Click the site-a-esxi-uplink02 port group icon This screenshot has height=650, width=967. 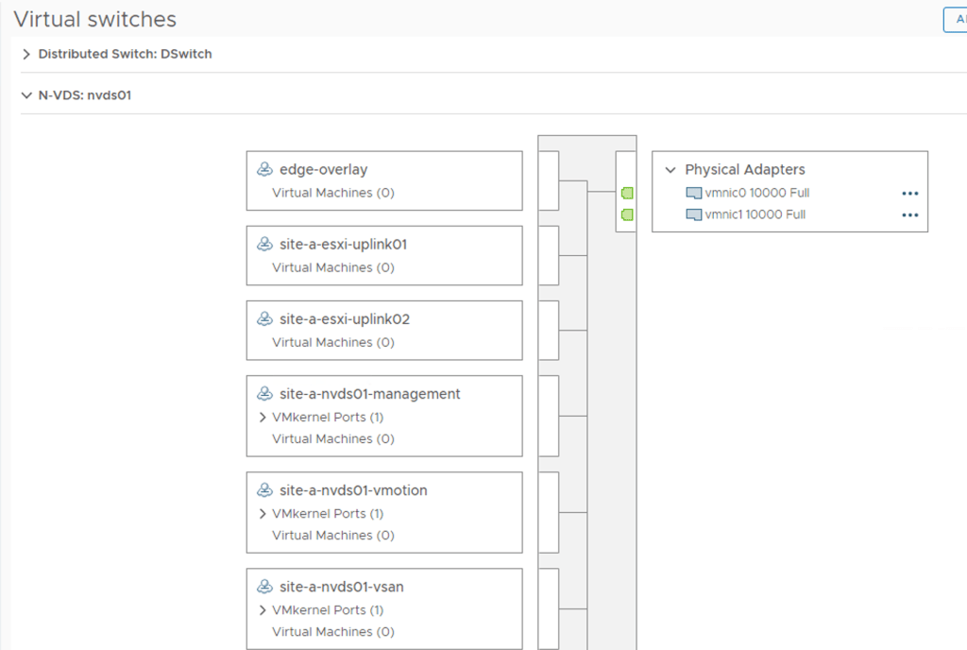[264, 319]
